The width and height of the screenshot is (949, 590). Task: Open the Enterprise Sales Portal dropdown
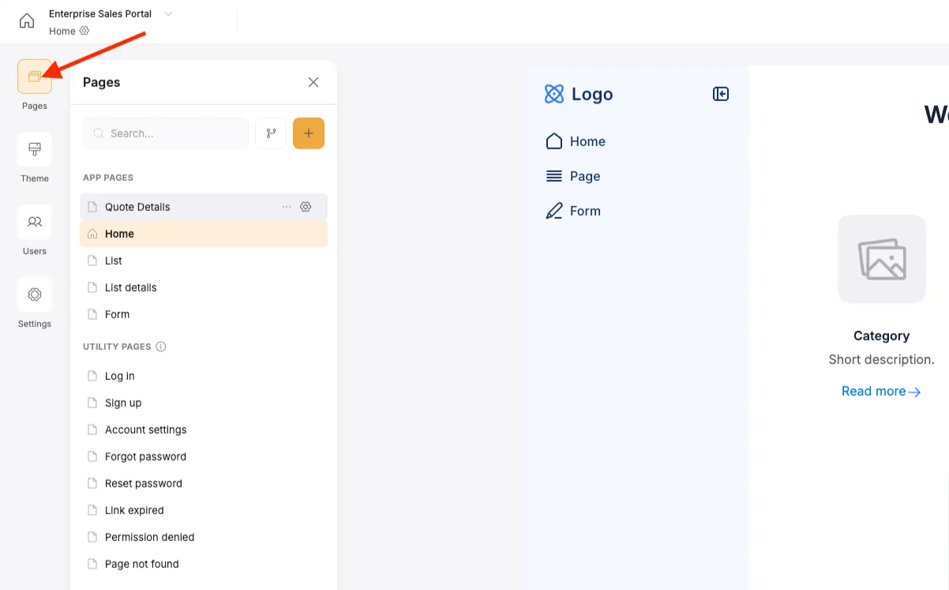(167, 13)
